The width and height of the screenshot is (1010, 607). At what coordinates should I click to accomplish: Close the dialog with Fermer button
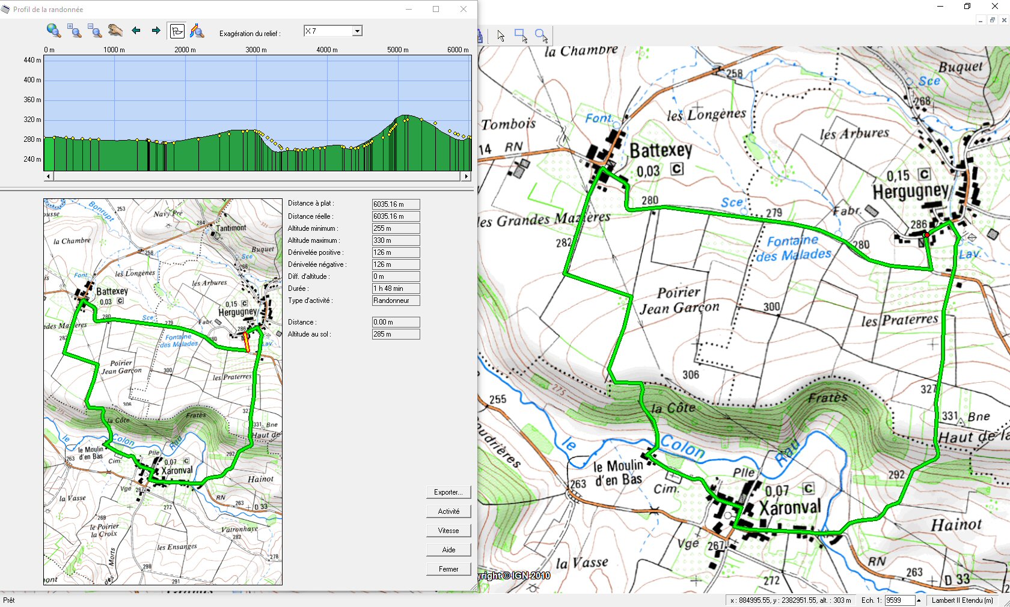[448, 569]
